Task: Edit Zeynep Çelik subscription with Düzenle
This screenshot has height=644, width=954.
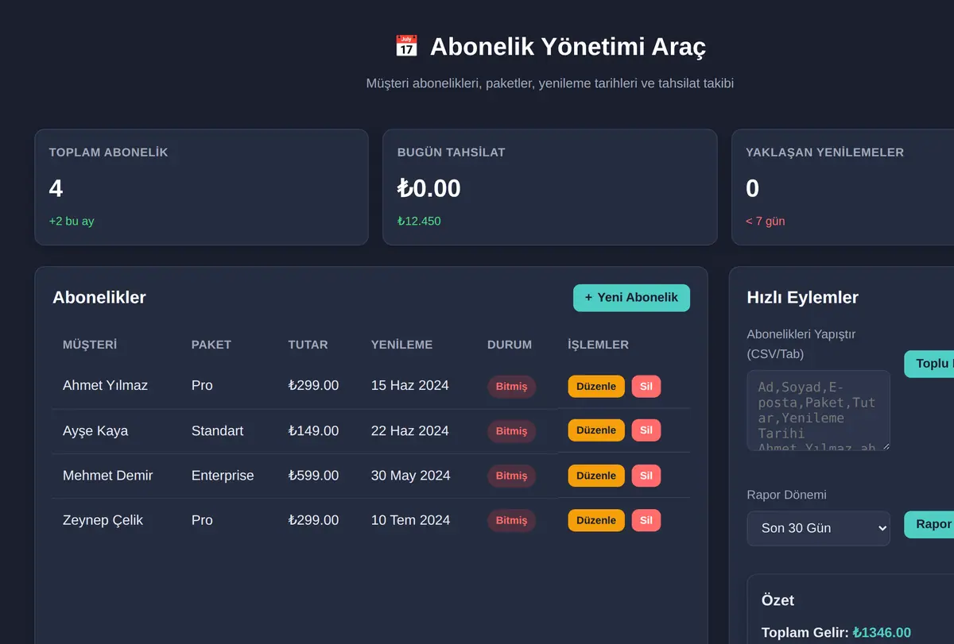Action: [596, 520]
